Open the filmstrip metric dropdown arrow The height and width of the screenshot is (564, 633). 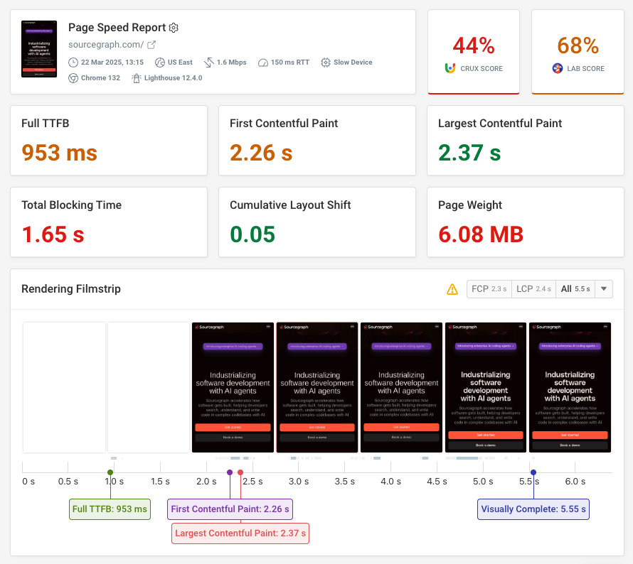click(x=603, y=289)
